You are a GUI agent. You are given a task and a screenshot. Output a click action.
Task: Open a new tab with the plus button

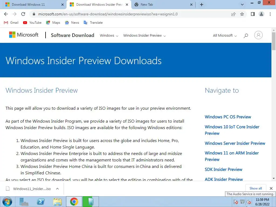(x=202, y=5)
